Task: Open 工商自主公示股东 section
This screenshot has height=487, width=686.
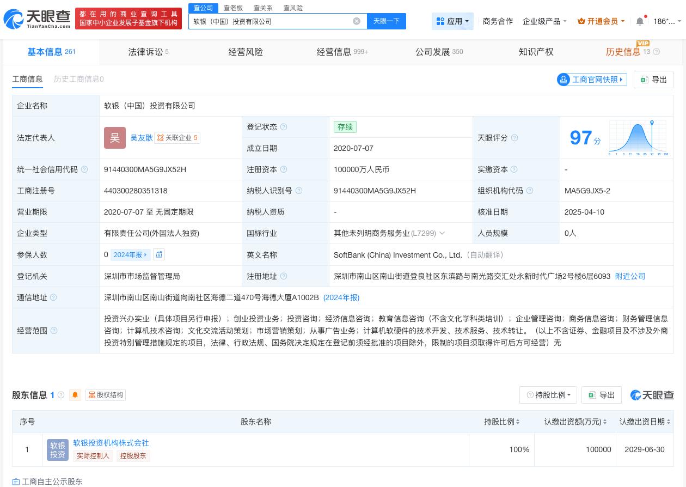Action: tap(47, 482)
